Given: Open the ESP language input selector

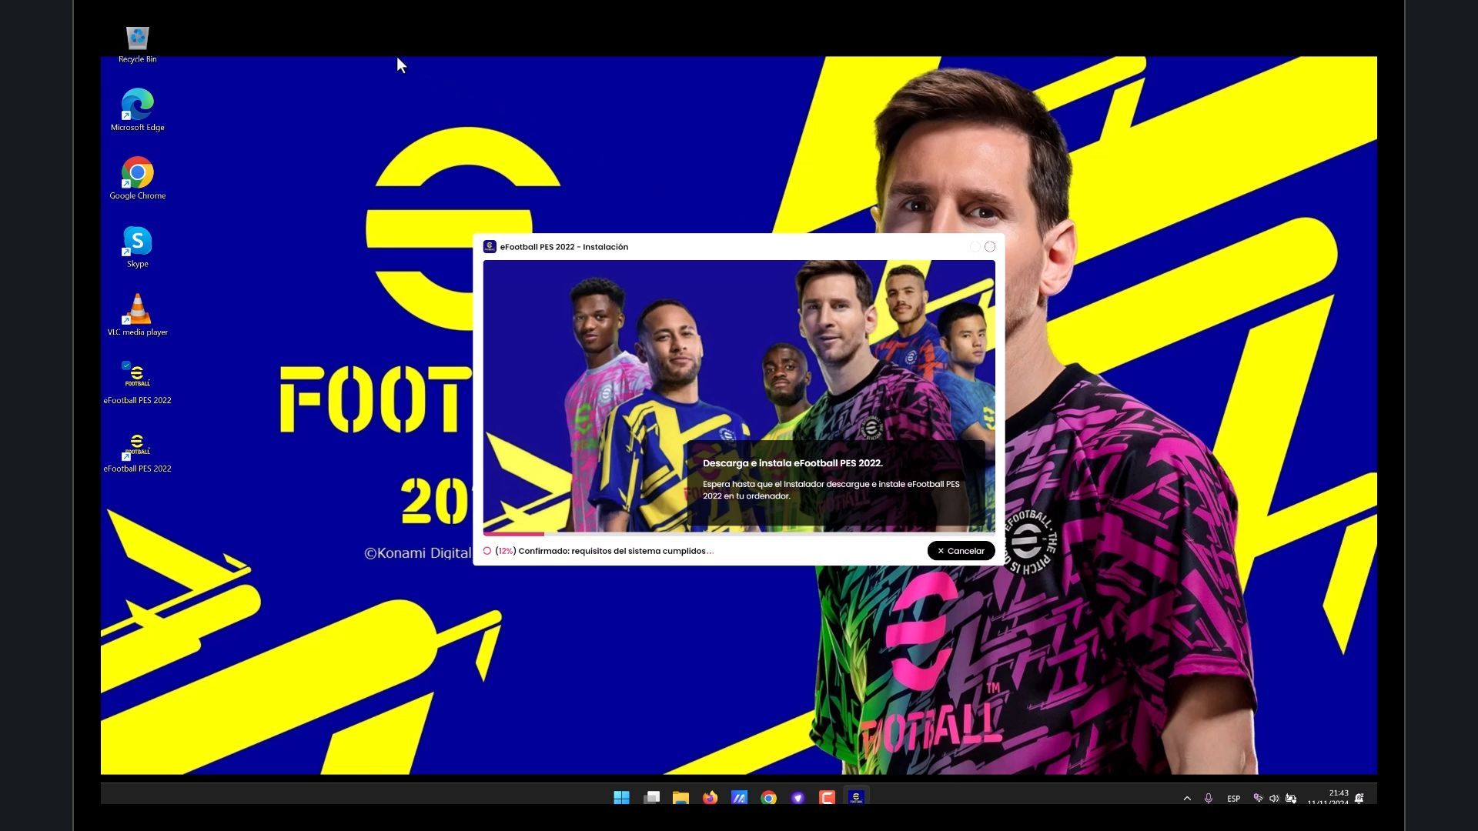Looking at the screenshot, I should click(1233, 799).
